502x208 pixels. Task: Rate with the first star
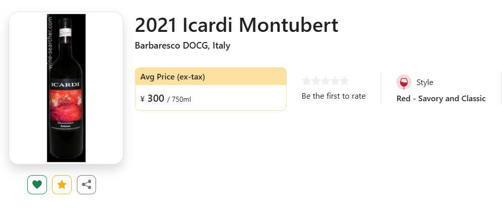(306, 81)
